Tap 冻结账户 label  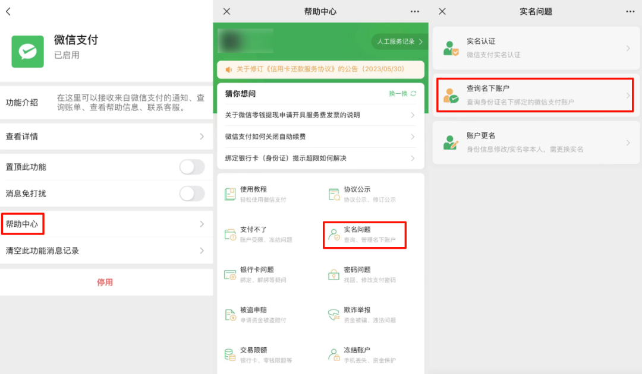coord(357,350)
